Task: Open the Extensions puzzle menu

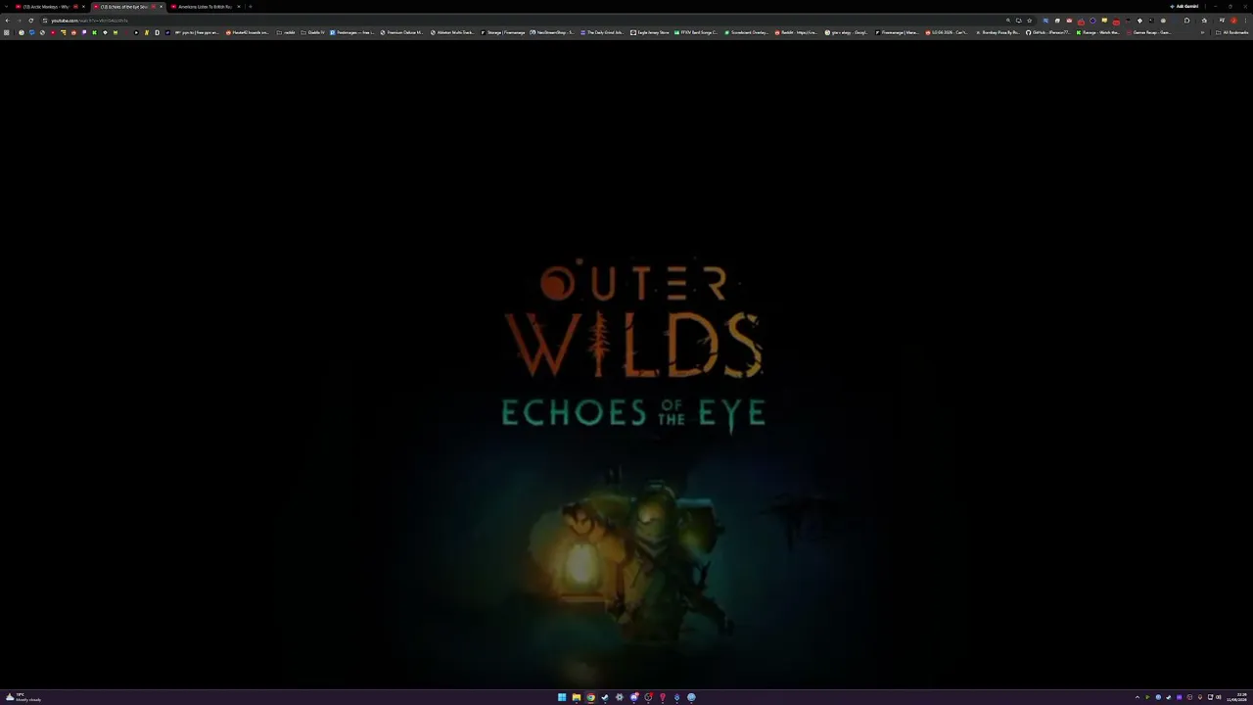Action: click(x=1186, y=21)
